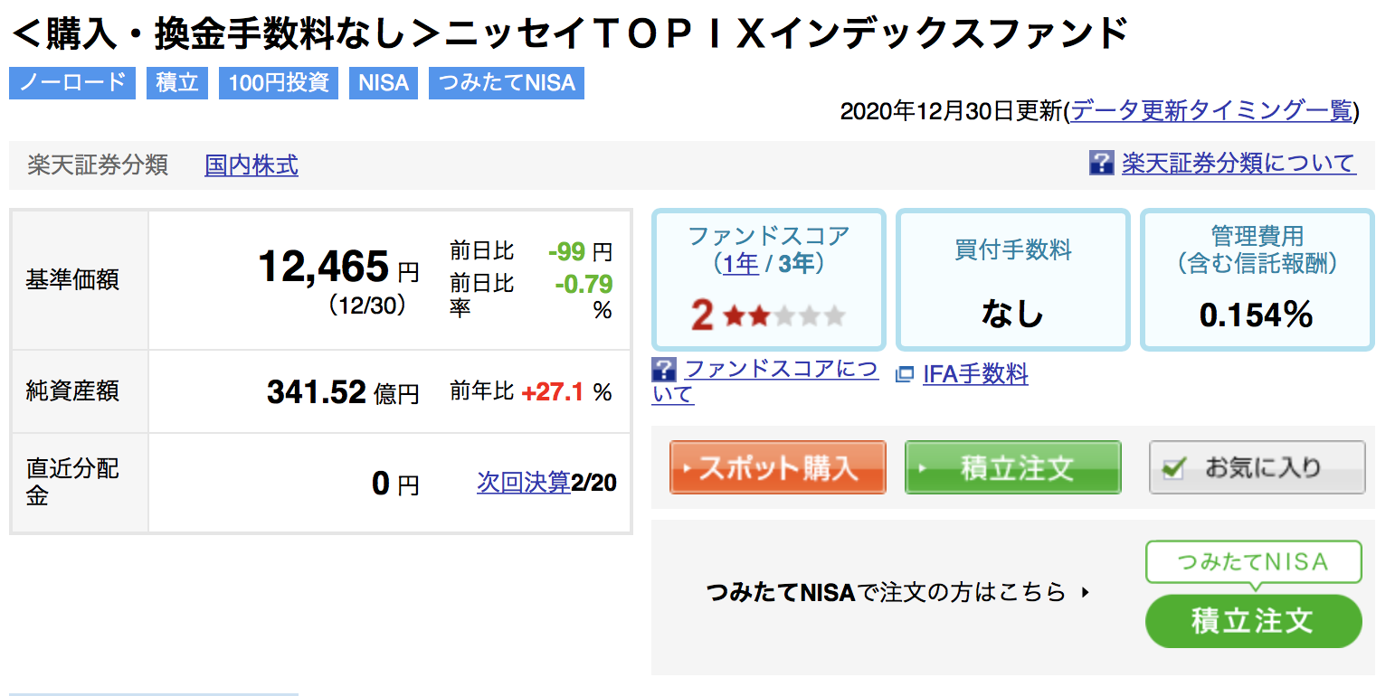
Task: Open the 次回決算 link
Action: [x=524, y=483]
